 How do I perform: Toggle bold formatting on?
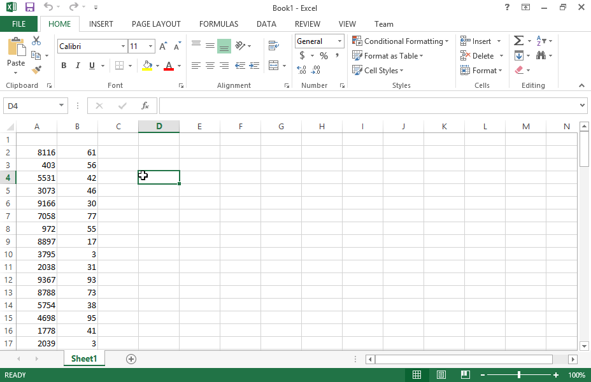tap(63, 66)
